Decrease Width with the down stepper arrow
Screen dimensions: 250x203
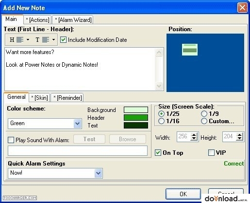point(194,139)
